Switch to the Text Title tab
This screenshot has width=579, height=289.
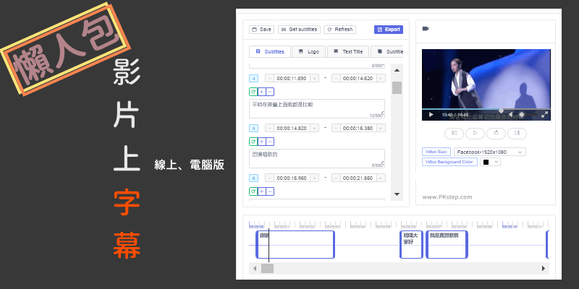pyautogui.click(x=348, y=51)
